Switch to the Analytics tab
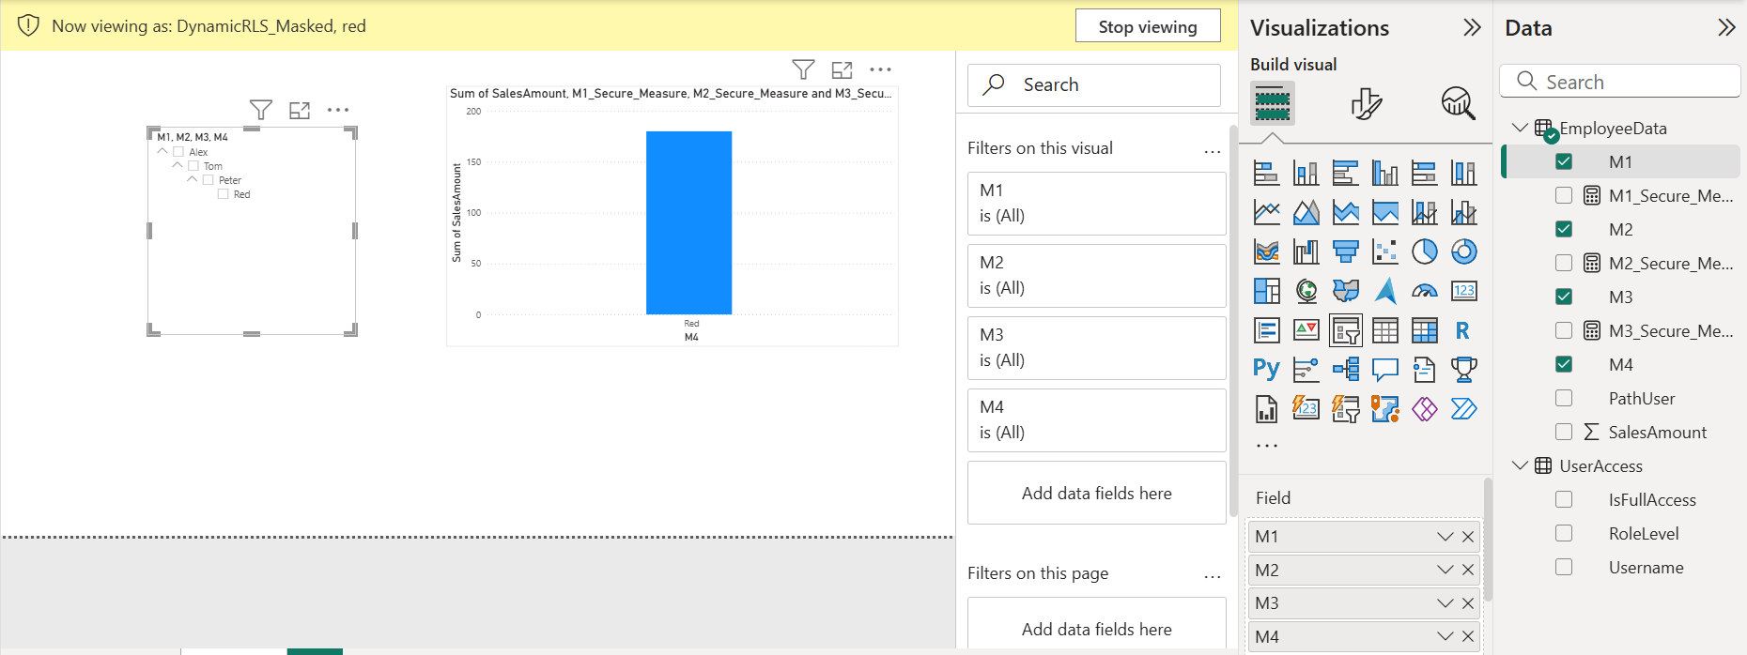Image resolution: width=1747 pixels, height=655 pixels. [x=1458, y=103]
